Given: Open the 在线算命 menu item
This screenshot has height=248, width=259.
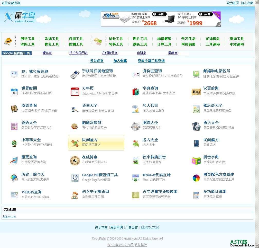Looking at the screenshot, I should point(212,39).
